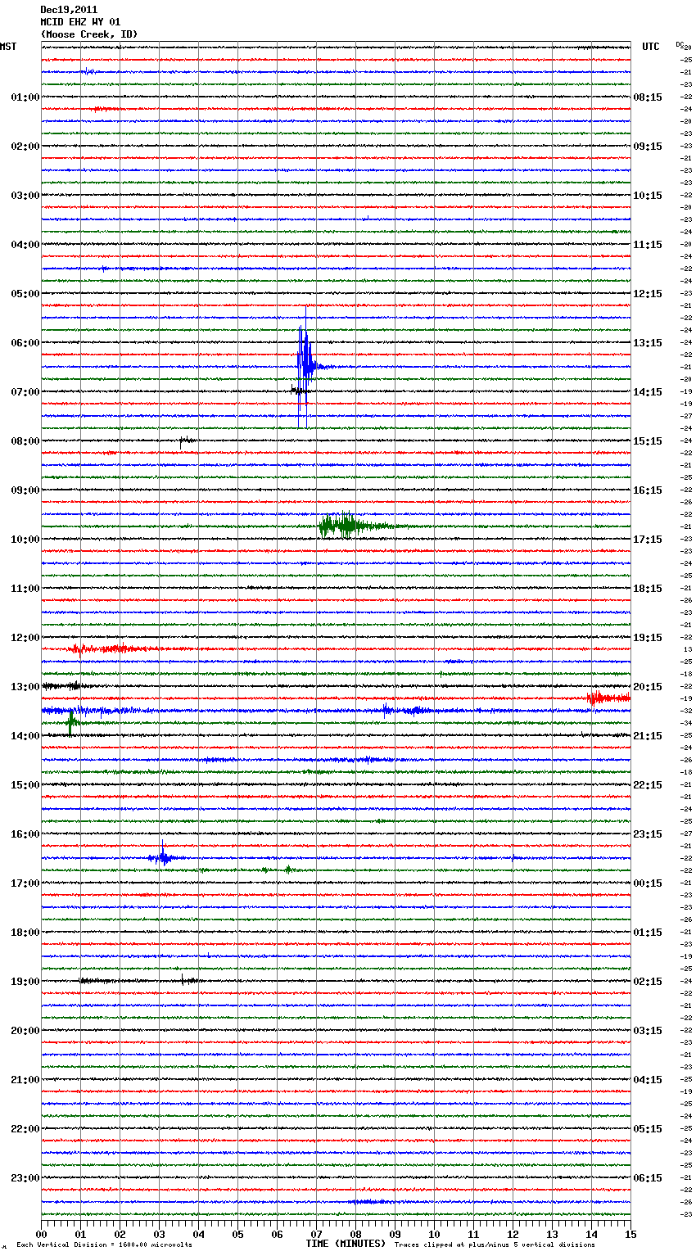Select the 01:00 MST time label

tap(25, 97)
